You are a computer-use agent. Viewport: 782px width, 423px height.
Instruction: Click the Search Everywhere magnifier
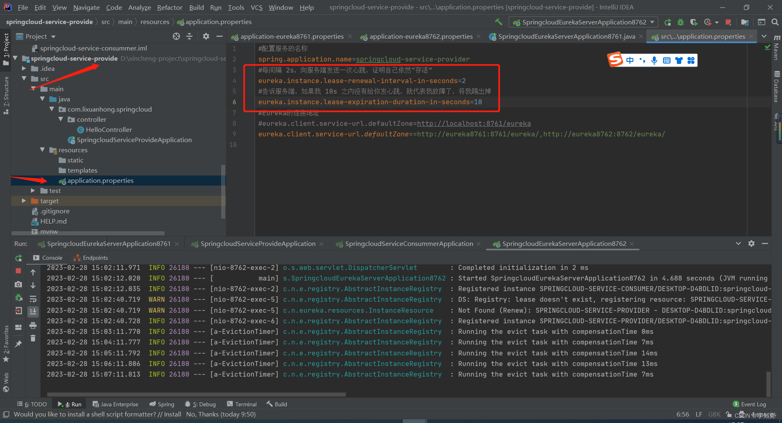tap(775, 22)
